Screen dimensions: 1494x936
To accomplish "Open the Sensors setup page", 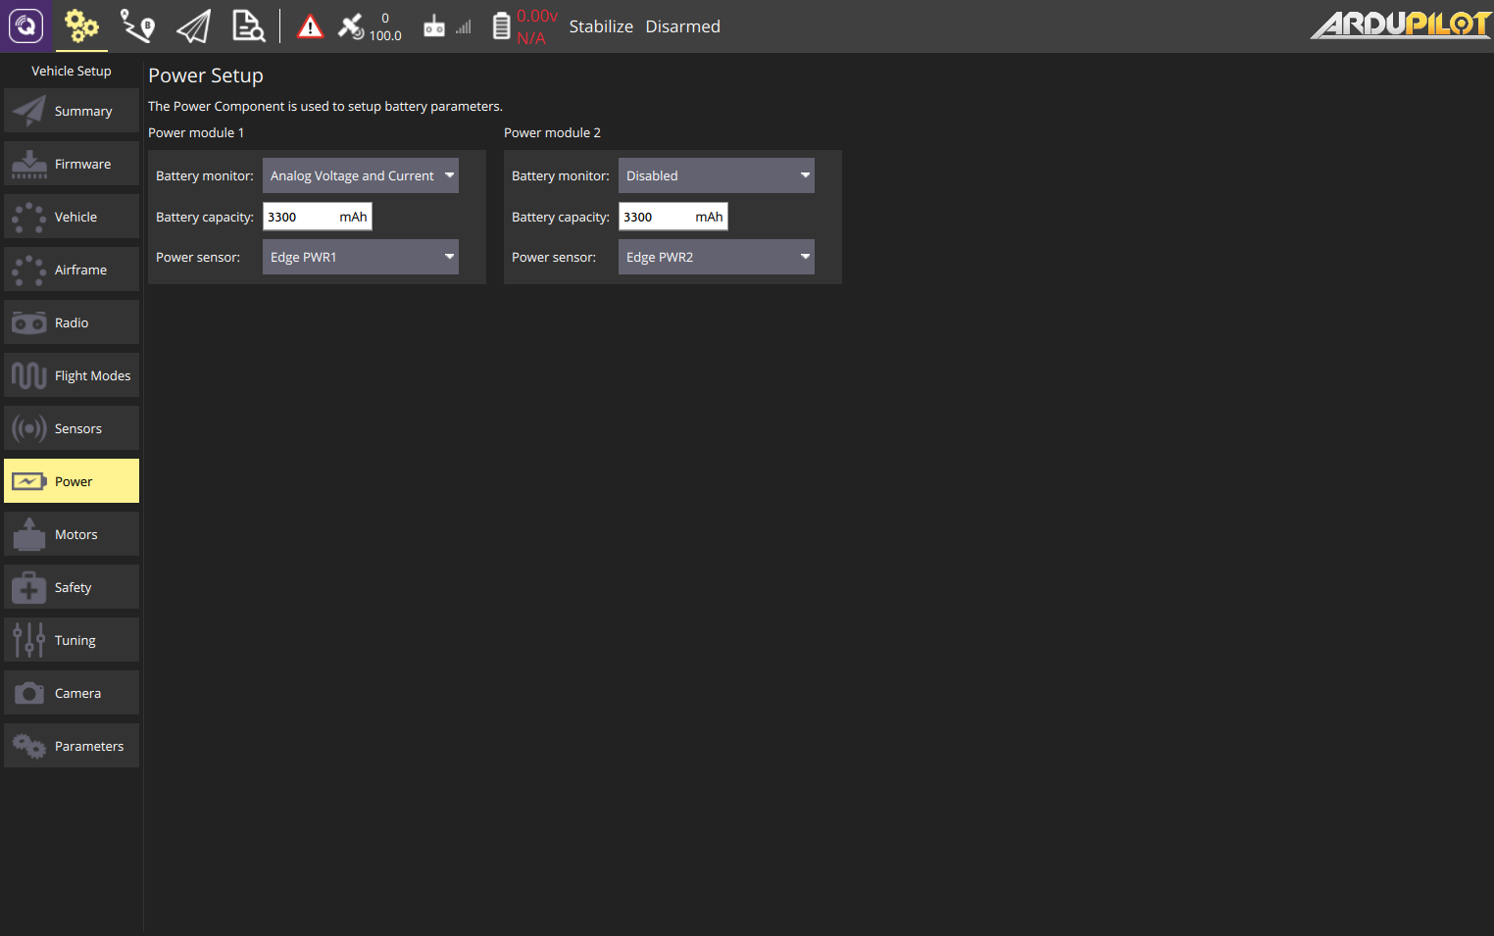I will [72, 428].
